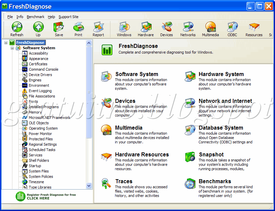The height and width of the screenshot is (211, 275).
Task: Click the Print toolbar icon
Action: [x=78, y=27]
